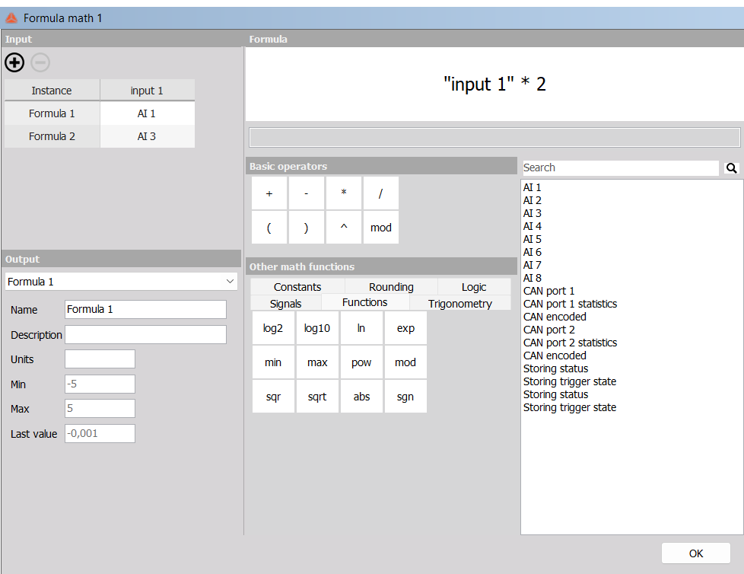This screenshot has width=744, height=574.
Task: Select CAN port 2 statistics channel
Action: (571, 343)
